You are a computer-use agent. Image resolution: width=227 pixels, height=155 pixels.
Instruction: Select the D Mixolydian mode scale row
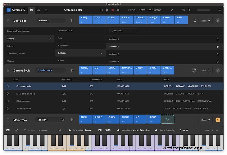(26, 94)
